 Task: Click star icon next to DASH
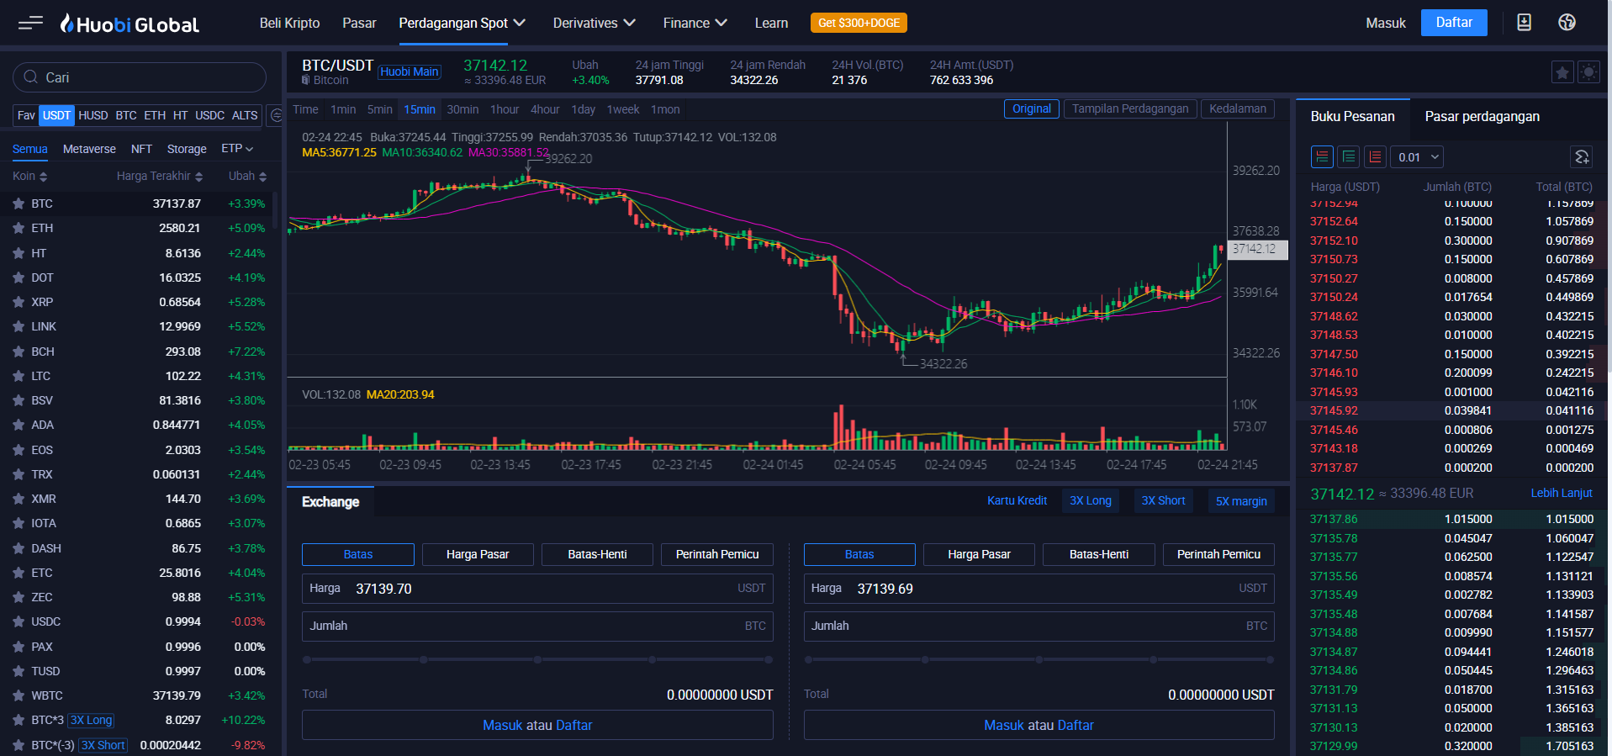[18, 548]
